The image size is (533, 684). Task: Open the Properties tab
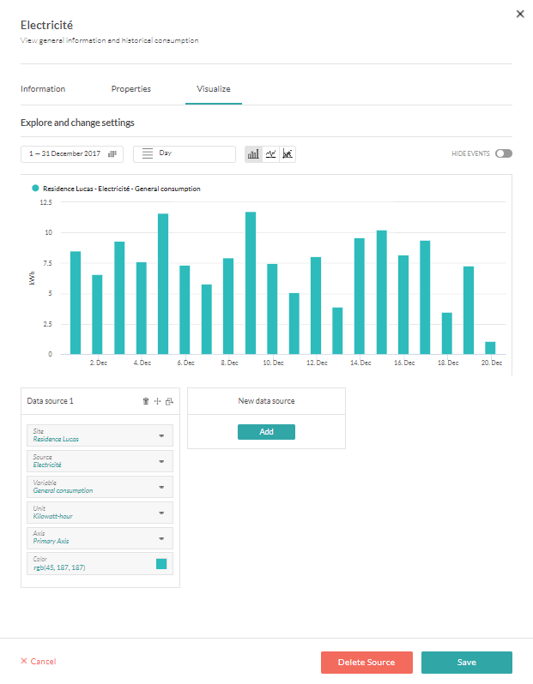tap(131, 89)
